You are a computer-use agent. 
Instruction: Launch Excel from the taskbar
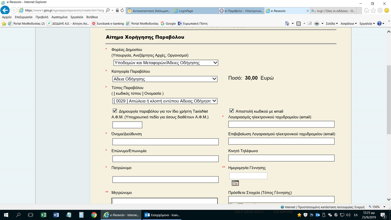[x=43, y=215]
